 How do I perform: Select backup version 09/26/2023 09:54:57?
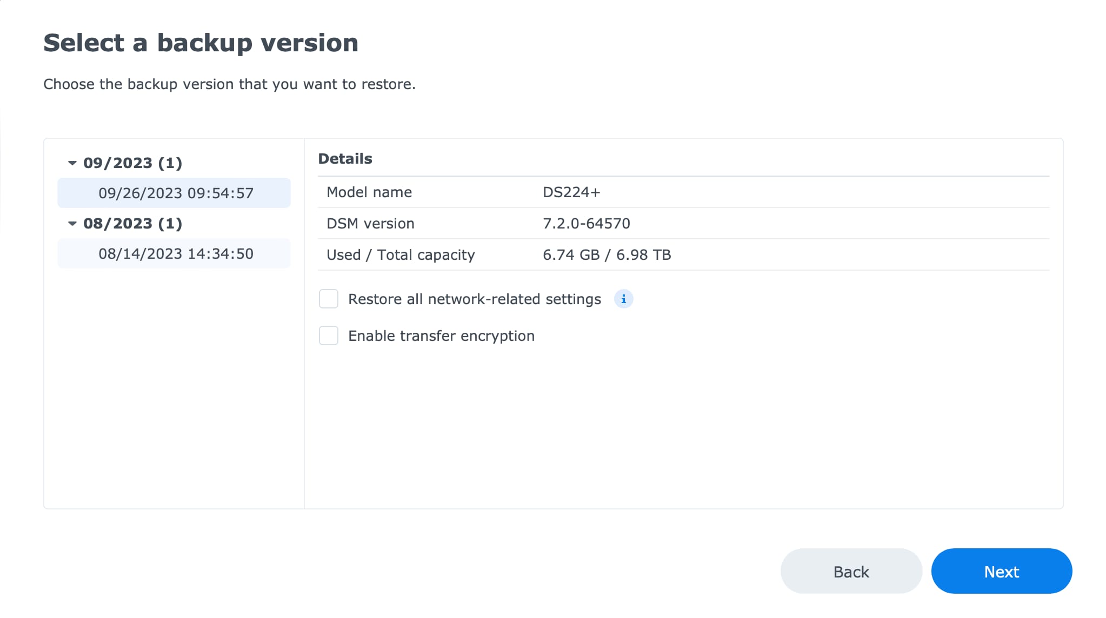click(x=174, y=193)
